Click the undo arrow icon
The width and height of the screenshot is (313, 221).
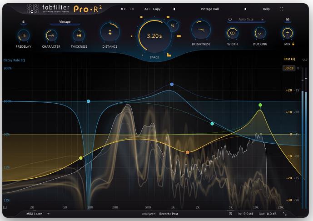pyautogui.click(x=123, y=9)
